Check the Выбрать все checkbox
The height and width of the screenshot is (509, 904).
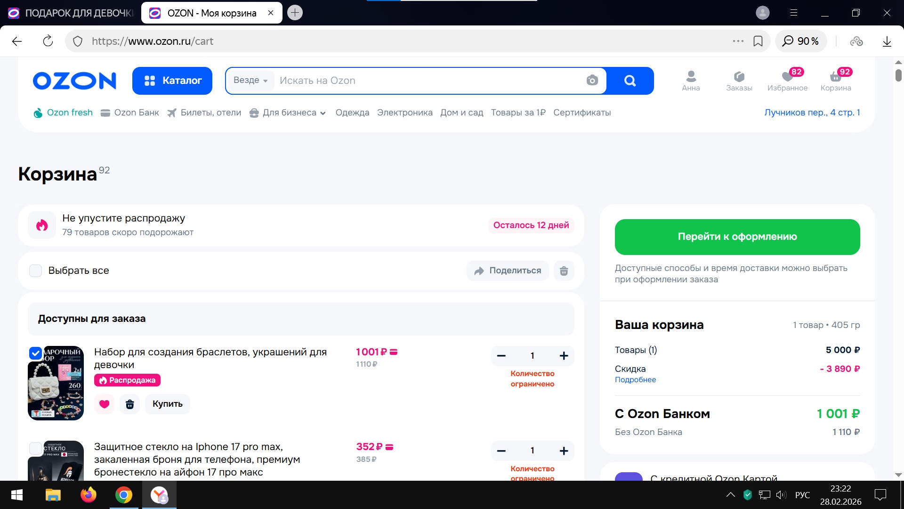(x=36, y=271)
